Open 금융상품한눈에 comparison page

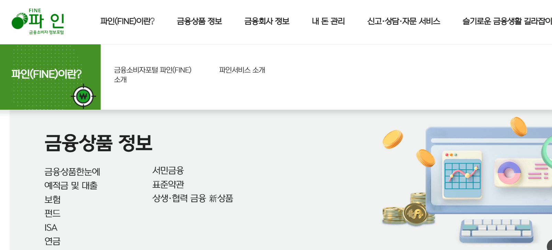coord(72,171)
